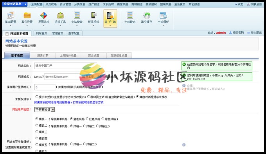Switch to the 上传附件设置 tab
The width and height of the screenshot is (266, 154).
click(x=68, y=56)
